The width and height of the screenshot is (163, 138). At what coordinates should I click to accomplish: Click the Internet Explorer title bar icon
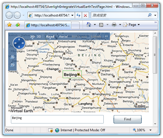7,7
